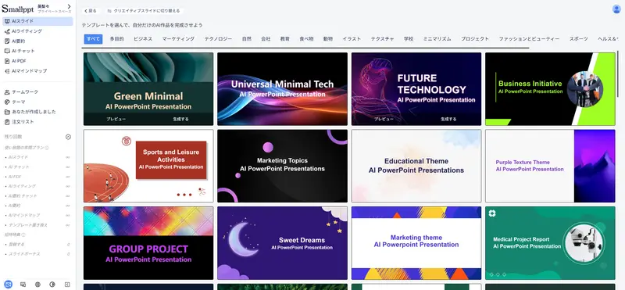
Task: Click the chat feedback icon at sidebar bottom
Action: pyautogui.click(x=23, y=285)
